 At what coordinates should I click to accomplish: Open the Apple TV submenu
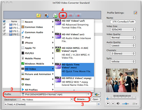[37, 48]
